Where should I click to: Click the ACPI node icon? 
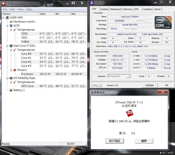(x=11, y=26)
